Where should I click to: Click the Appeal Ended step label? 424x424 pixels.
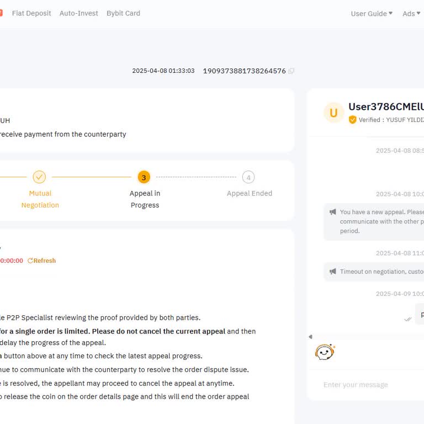(250, 193)
